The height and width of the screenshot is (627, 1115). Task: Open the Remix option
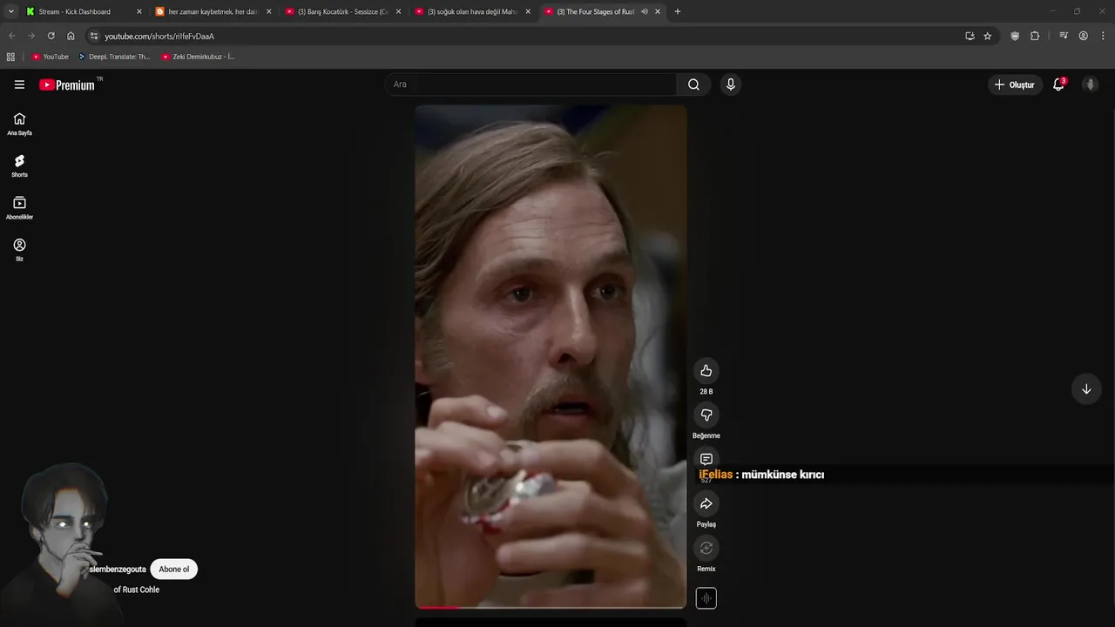[x=706, y=548]
